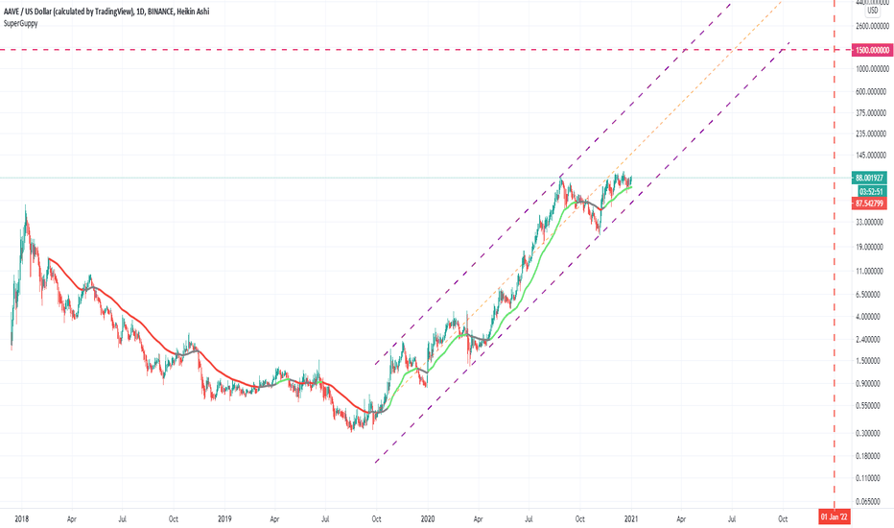
Task: Select the SuperGuppy indicator label
Action: [20, 23]
